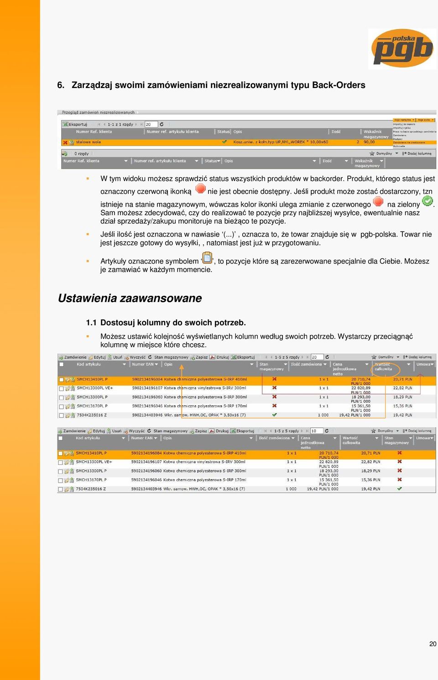Click the refresh icon beside the back-orders rows field
Image resolution: width=438 pixels, height=680 pixels.
162,124
